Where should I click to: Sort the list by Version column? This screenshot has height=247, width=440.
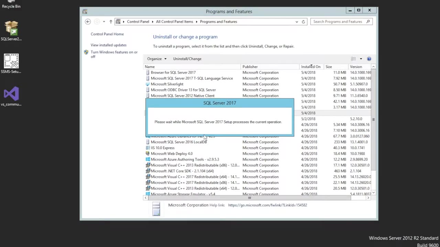click(x=360, y=67)
